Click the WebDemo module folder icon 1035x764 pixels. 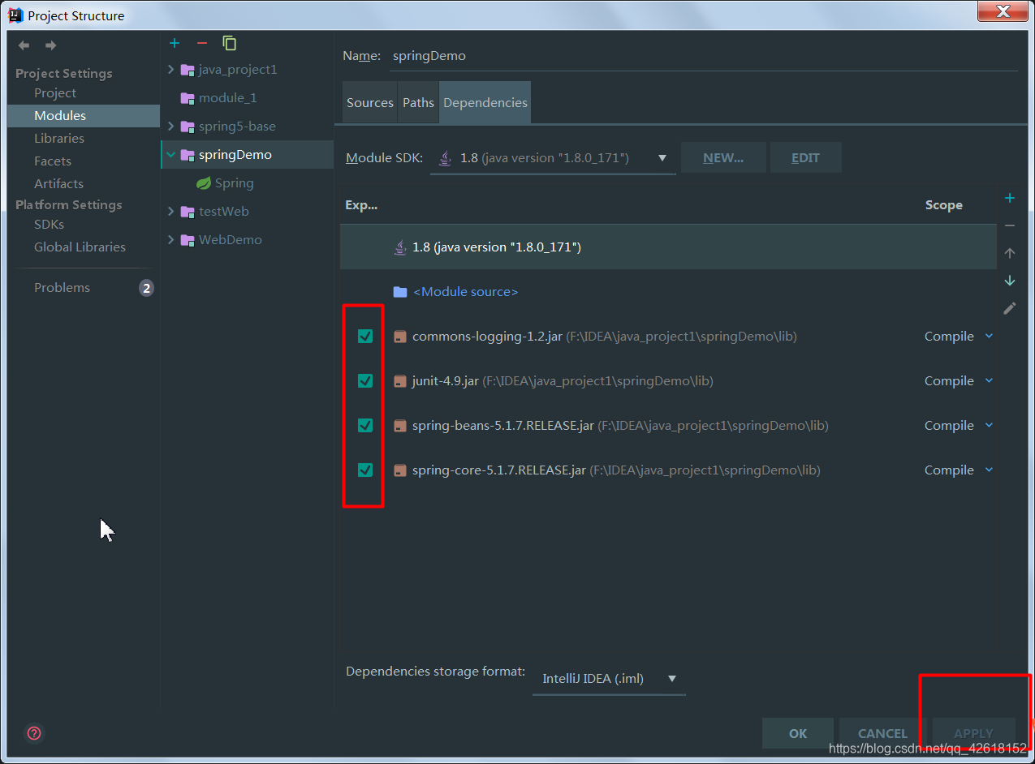(188, 240)
